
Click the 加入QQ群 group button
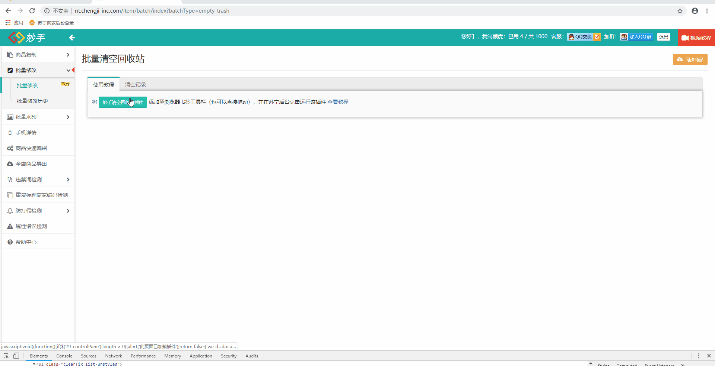tap(636, 37)
